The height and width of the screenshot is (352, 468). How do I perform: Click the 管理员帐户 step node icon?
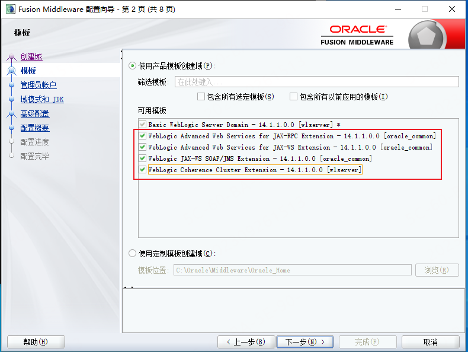[12, 85]
